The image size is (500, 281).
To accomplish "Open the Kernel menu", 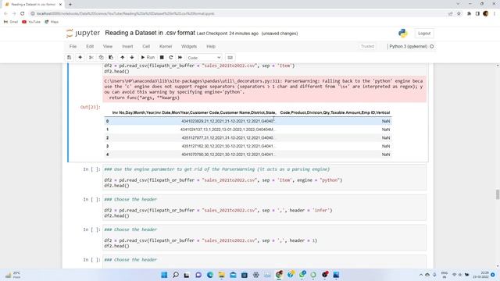I will point(166,47).
